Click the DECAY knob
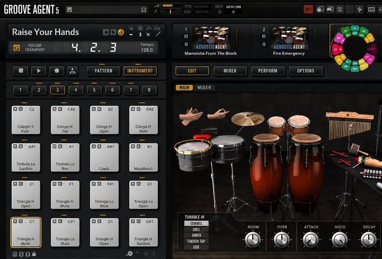 pyautogui.click(x=369, y=239)
